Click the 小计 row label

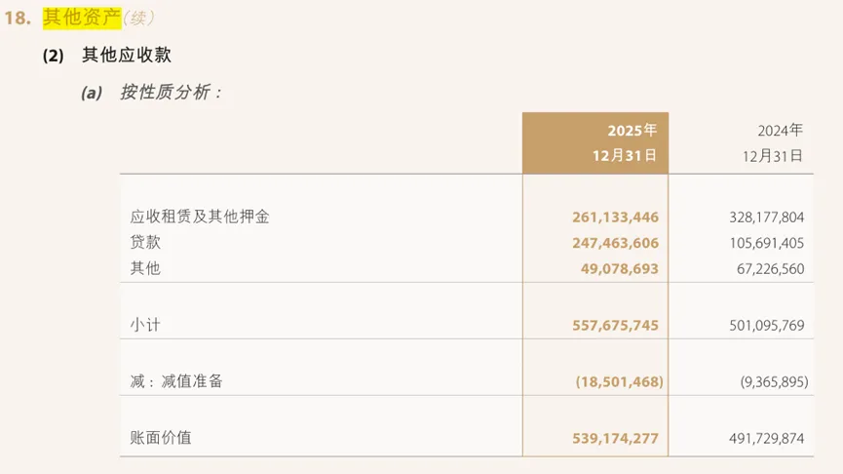point(145,325)
